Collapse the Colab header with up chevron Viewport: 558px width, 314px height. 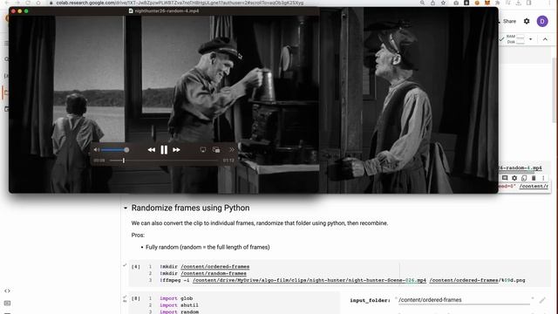(545, 39)
